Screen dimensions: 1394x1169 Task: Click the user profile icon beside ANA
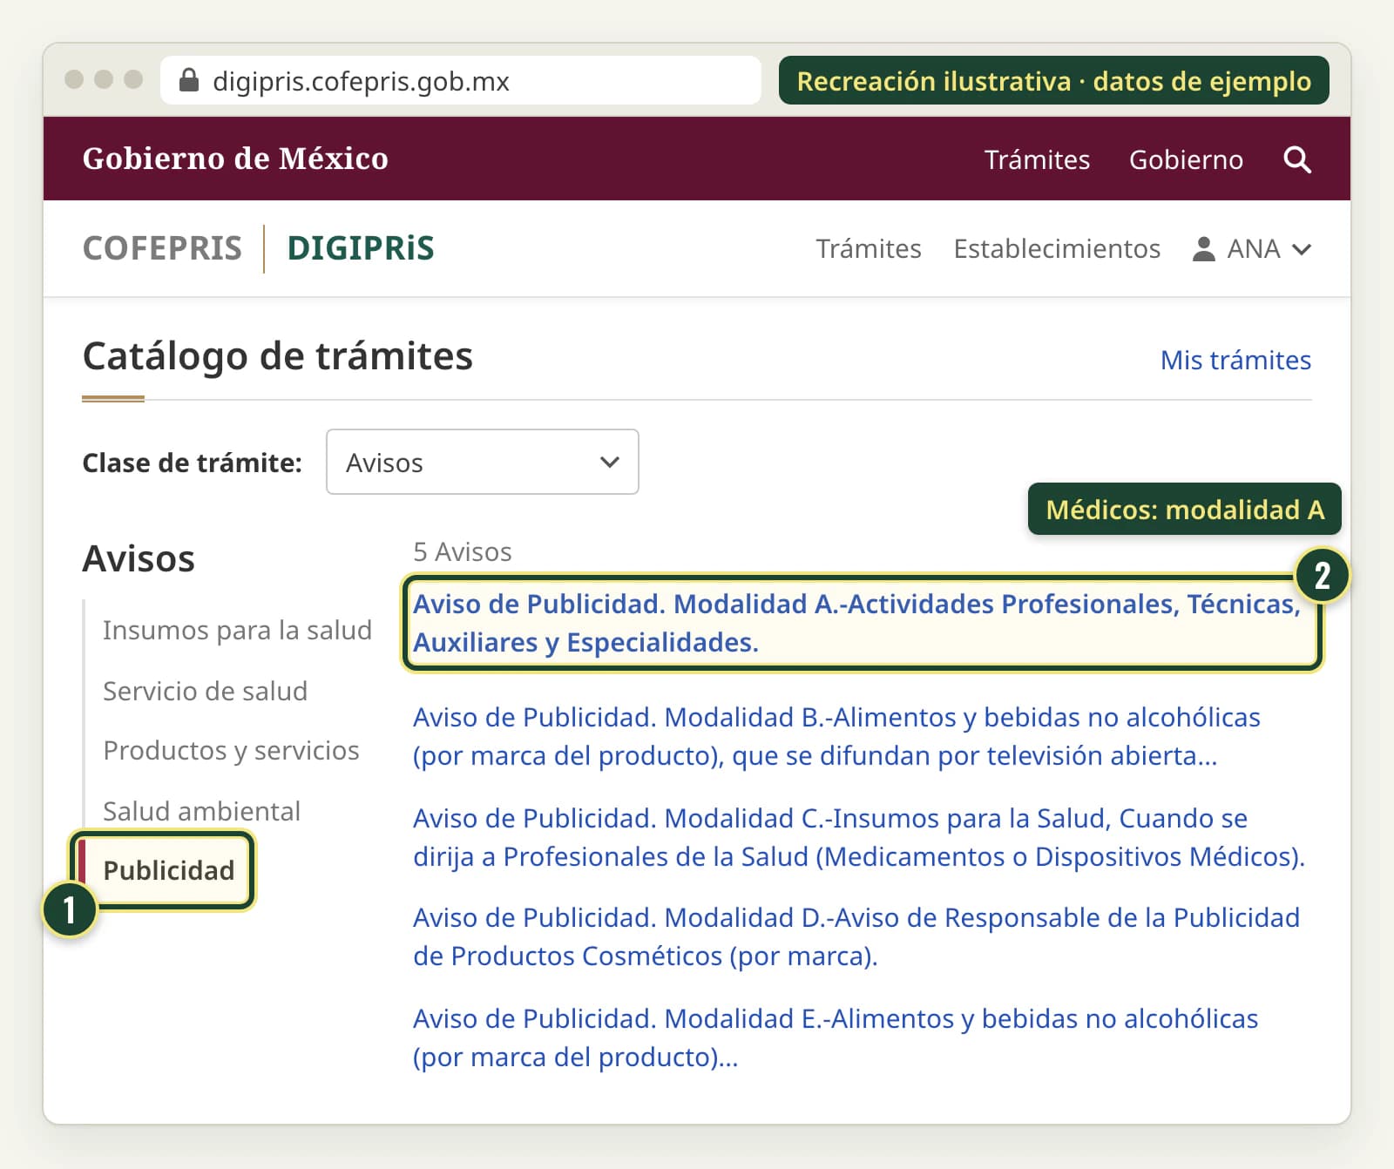1203,249
